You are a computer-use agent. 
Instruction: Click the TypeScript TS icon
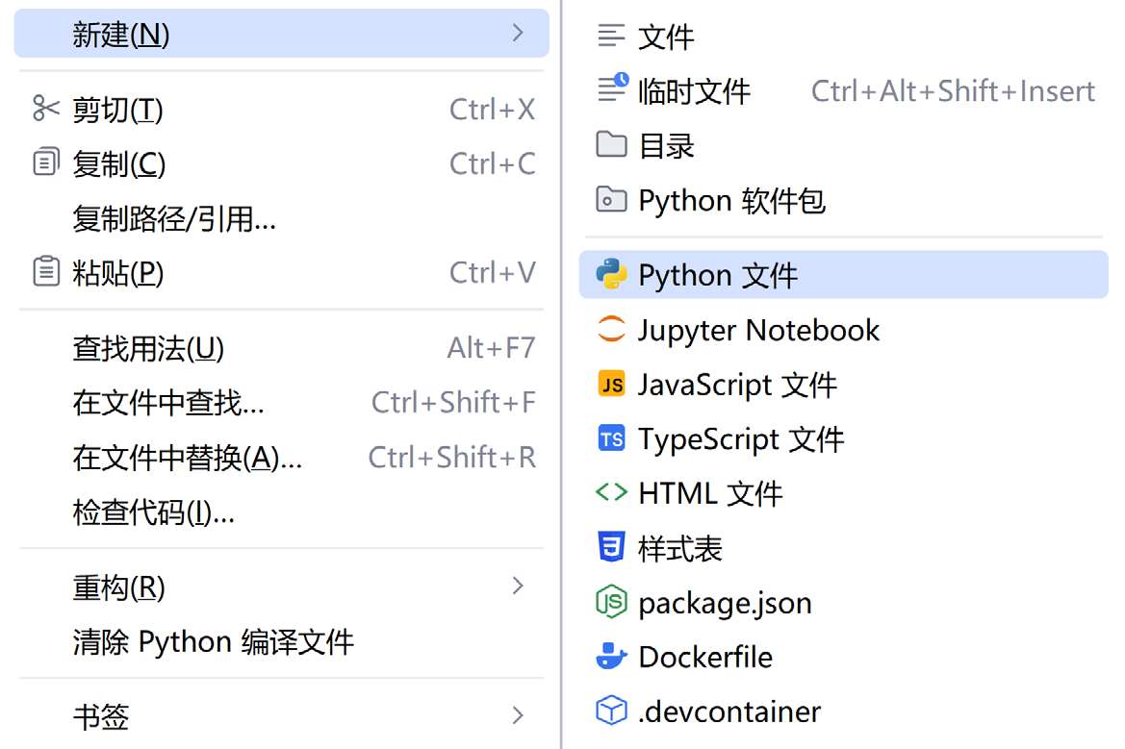(x=611, y=439)
